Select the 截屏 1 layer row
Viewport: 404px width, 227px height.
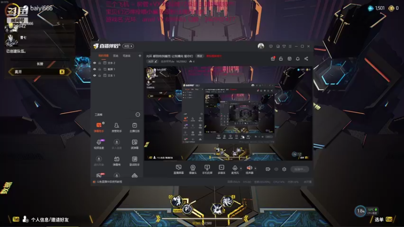tap(117, 69)
